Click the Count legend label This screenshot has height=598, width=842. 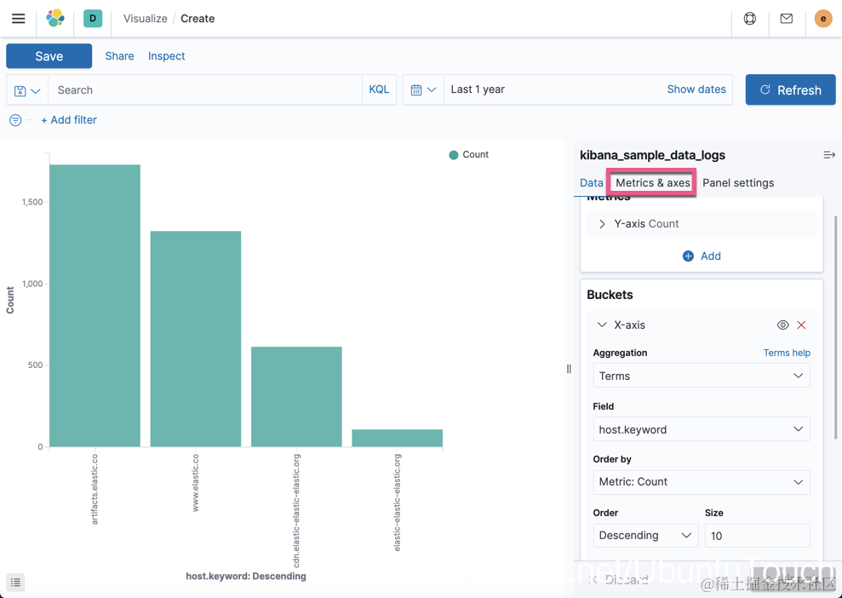(475, 155)
